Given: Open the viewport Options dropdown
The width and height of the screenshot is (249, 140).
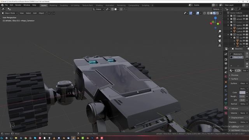Looking at the screenshot, I should tap(217, 9).
